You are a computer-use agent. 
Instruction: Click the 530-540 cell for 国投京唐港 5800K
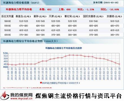click(x=94, y=21)
